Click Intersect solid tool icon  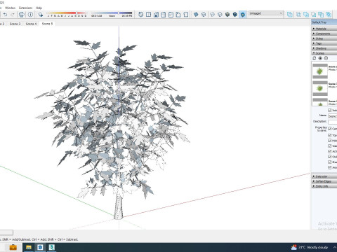pos(299,15)
